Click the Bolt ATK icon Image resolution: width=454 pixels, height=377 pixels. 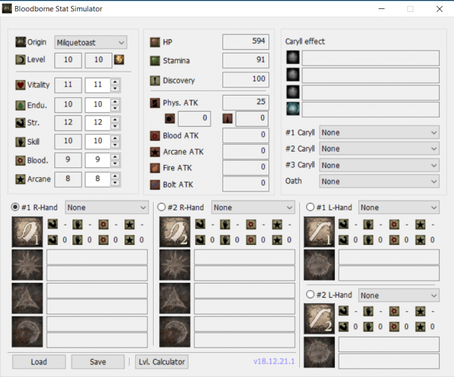pyautogui.click(x=155, y=185)
